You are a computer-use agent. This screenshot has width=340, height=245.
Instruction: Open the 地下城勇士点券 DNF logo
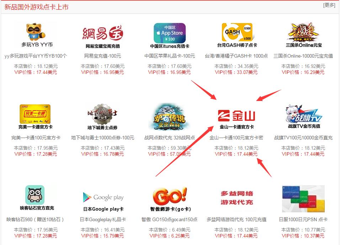pyautogui.click(x=102, y=117)
